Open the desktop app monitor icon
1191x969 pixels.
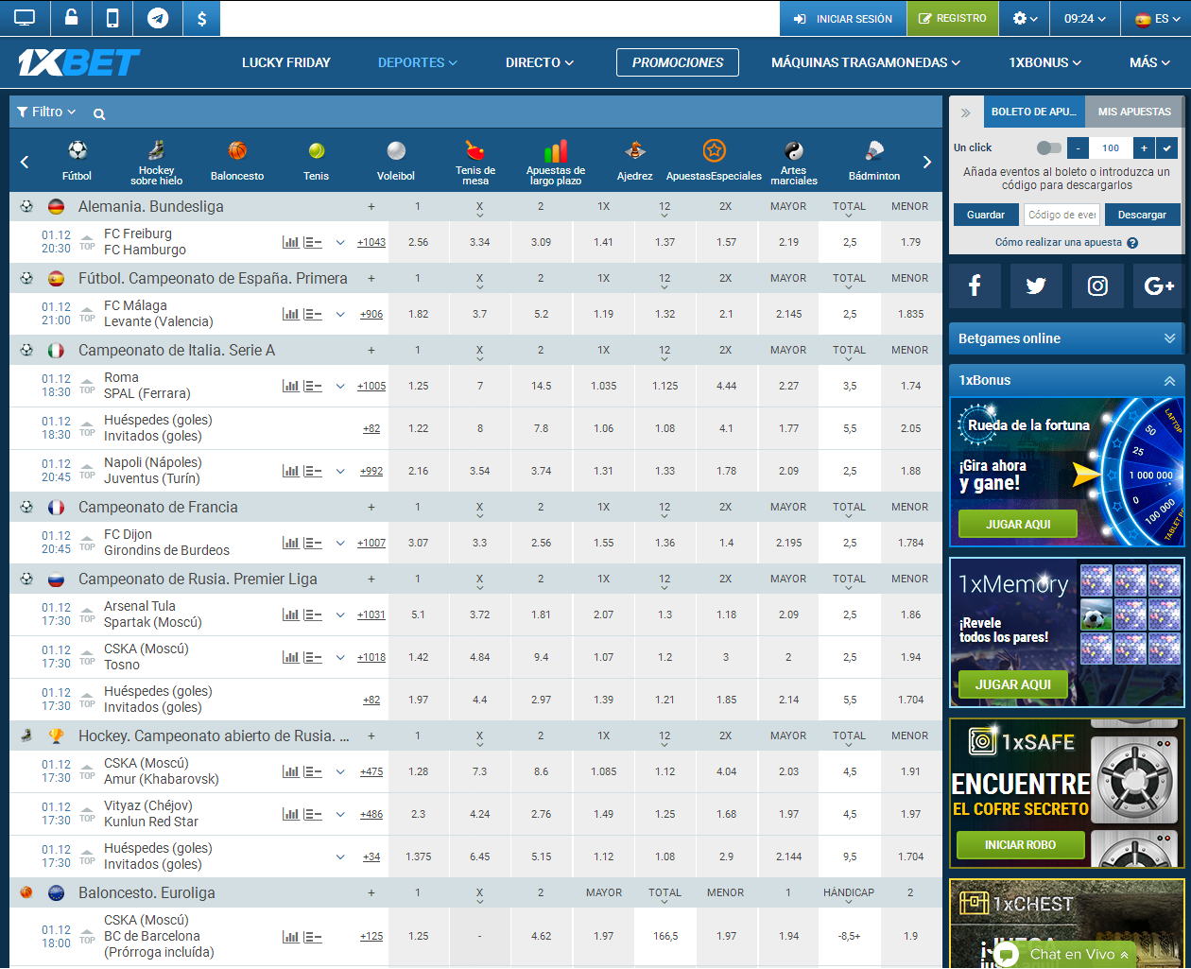pyautogui.click(x=25, y=18)
